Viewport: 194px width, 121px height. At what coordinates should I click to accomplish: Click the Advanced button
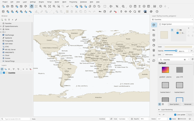point(188,104)
